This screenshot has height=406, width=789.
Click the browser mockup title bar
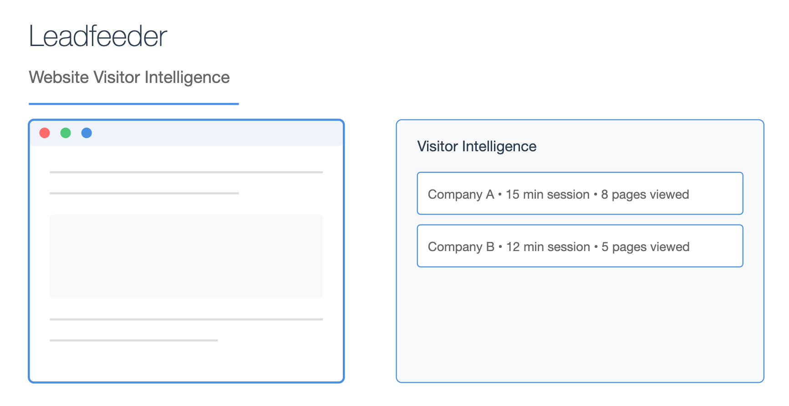(x=186, y=133)
